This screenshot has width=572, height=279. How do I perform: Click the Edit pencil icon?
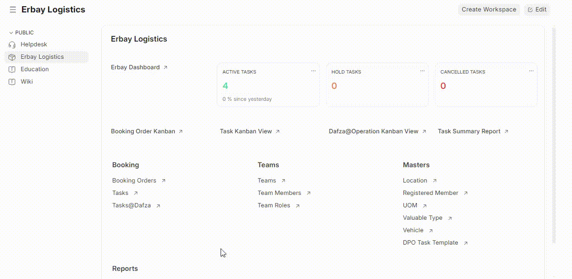click(x=530, y=10)
